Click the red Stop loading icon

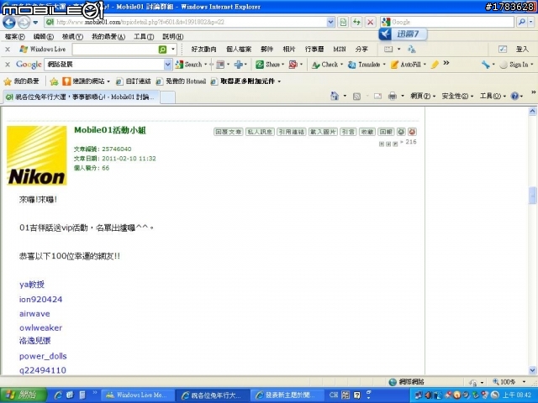[370, 23]
